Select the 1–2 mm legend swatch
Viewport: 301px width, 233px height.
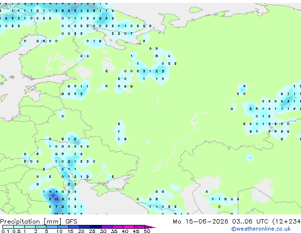30,227
